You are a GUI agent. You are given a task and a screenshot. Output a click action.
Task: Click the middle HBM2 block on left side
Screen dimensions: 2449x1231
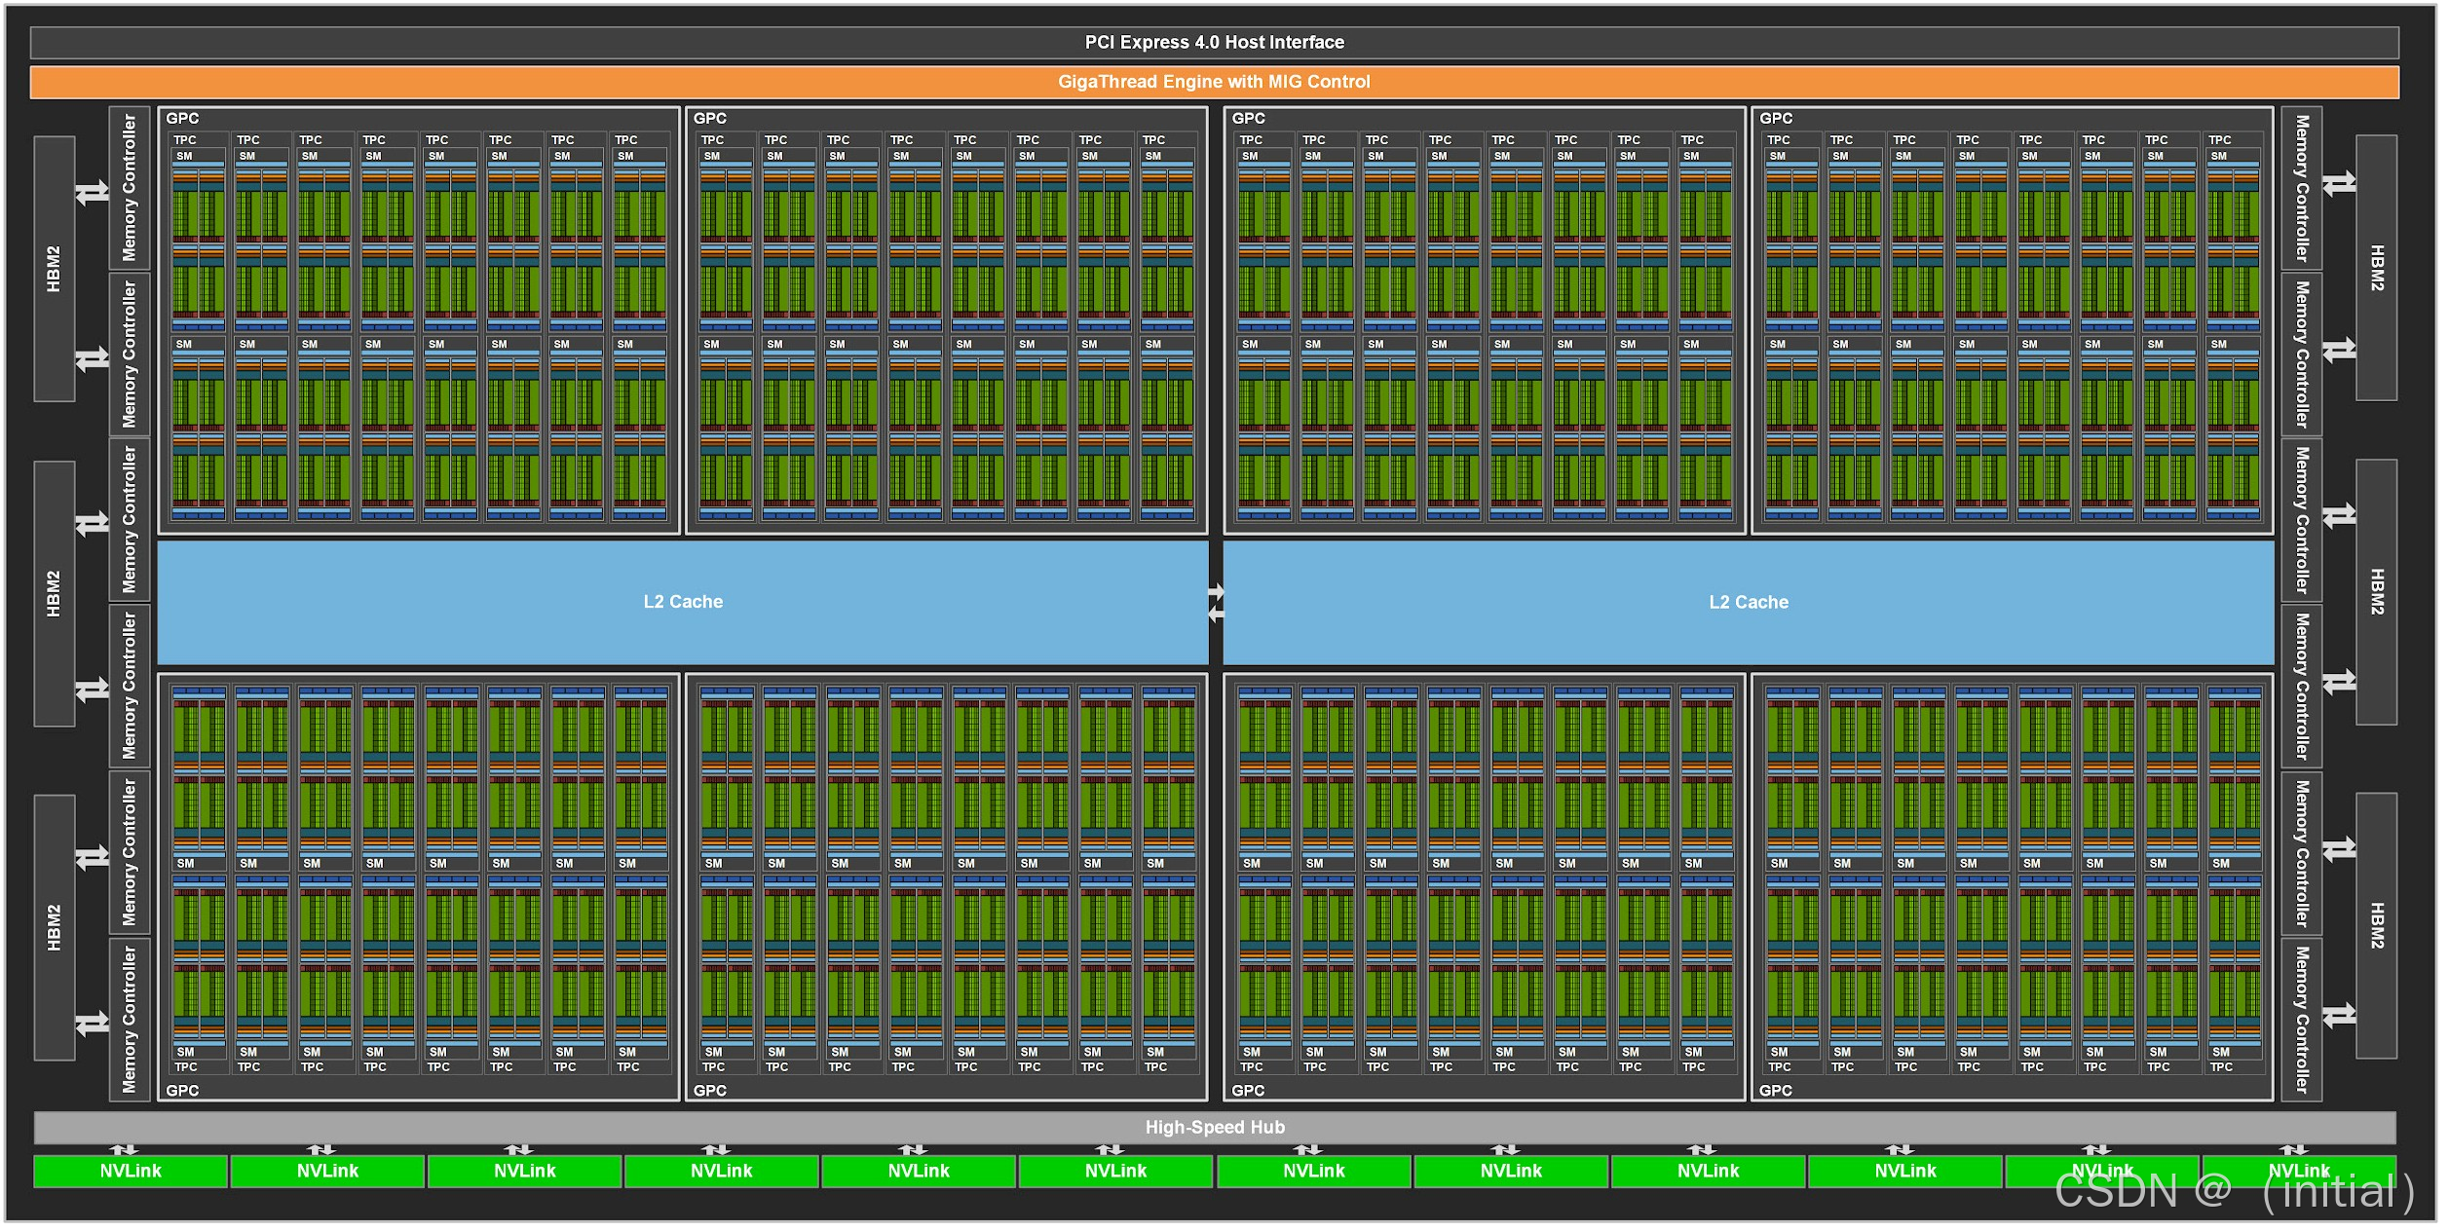point(55,593)
